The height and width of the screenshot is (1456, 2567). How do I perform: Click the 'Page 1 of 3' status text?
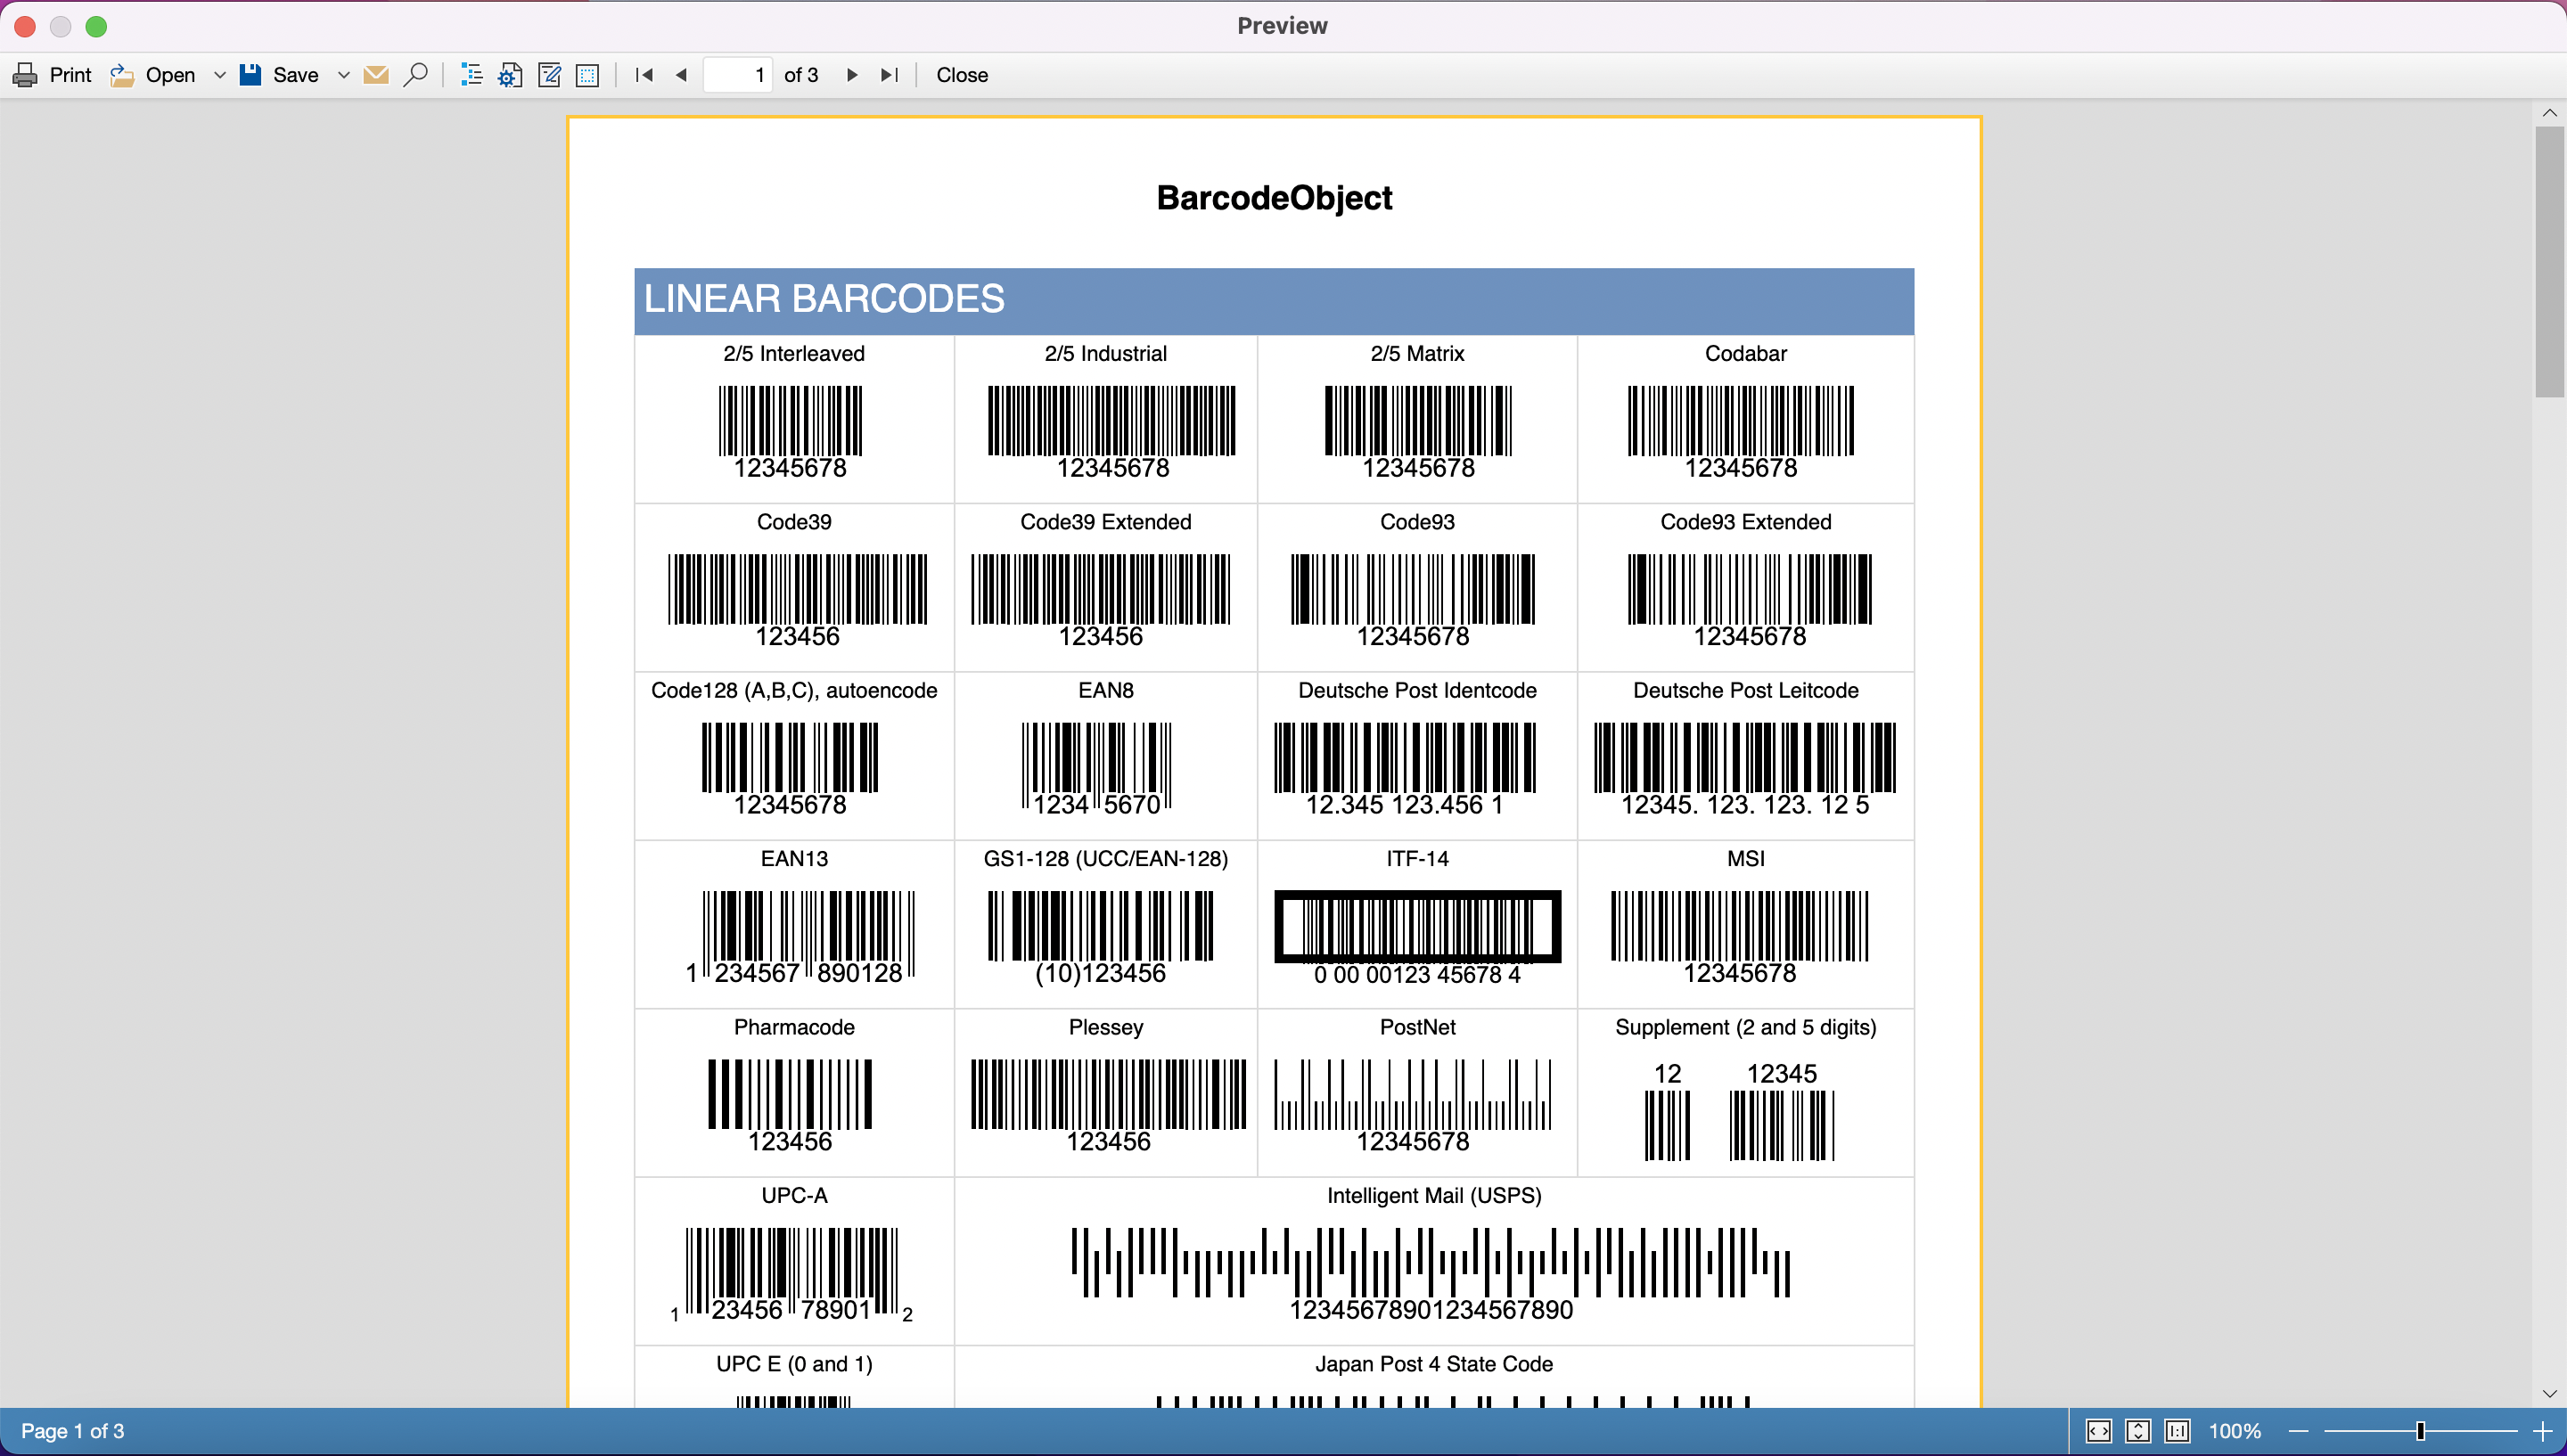(73, 1431)
